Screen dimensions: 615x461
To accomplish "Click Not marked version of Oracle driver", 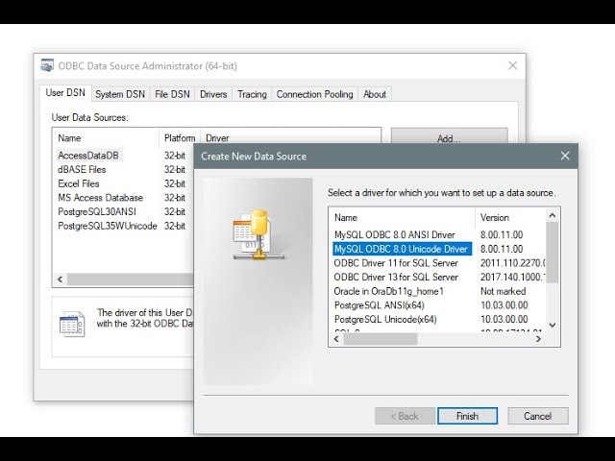I will coord(503,291).
